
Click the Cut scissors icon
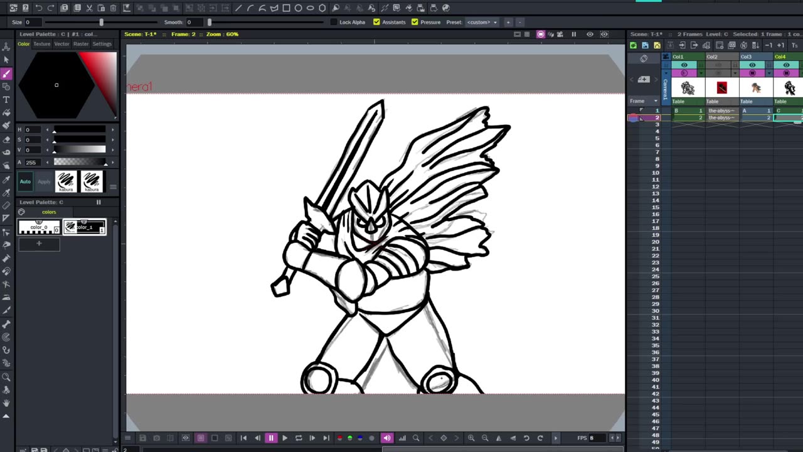[x=89, y=8]
